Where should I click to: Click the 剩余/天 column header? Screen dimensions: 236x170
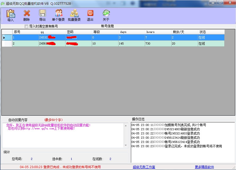184,32
